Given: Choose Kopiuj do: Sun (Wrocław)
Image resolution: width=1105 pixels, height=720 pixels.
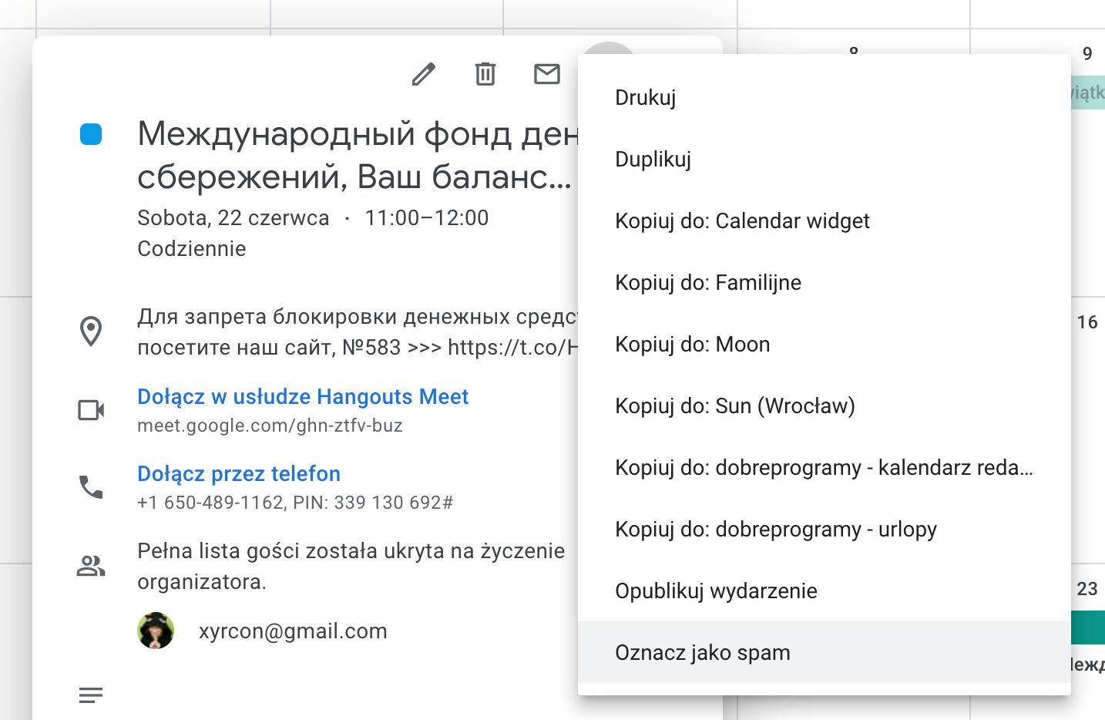Looking at the screenshot, I should click(x=735, y=406).
